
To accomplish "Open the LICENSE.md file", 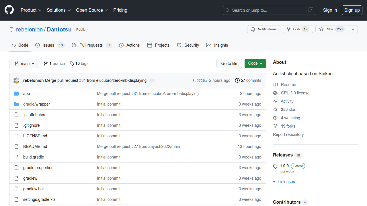I will [35, 136].
